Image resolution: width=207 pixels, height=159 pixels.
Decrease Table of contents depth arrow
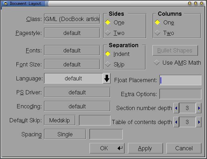click(x=176, y=122)
